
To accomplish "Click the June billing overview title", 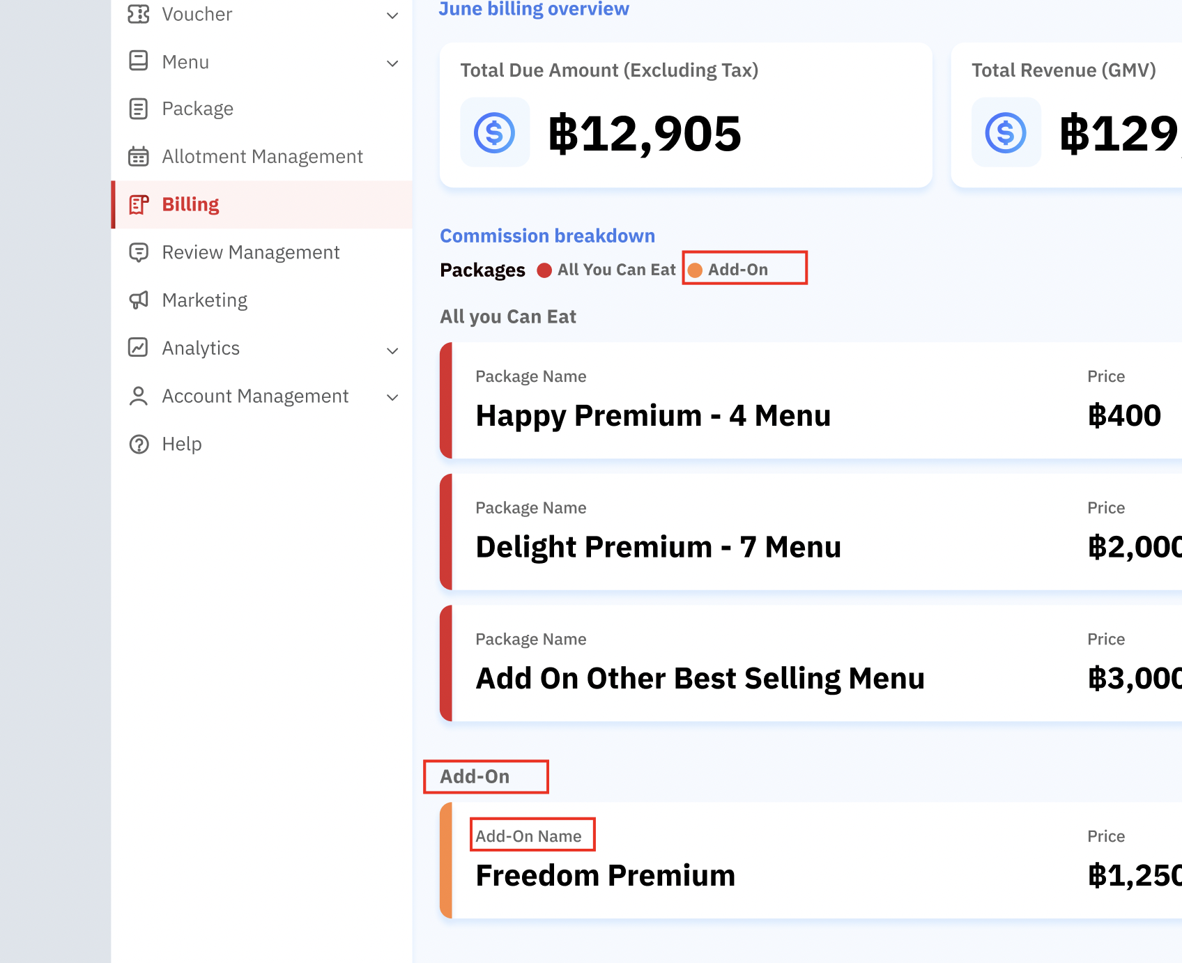I will click(x=534, y=9).
